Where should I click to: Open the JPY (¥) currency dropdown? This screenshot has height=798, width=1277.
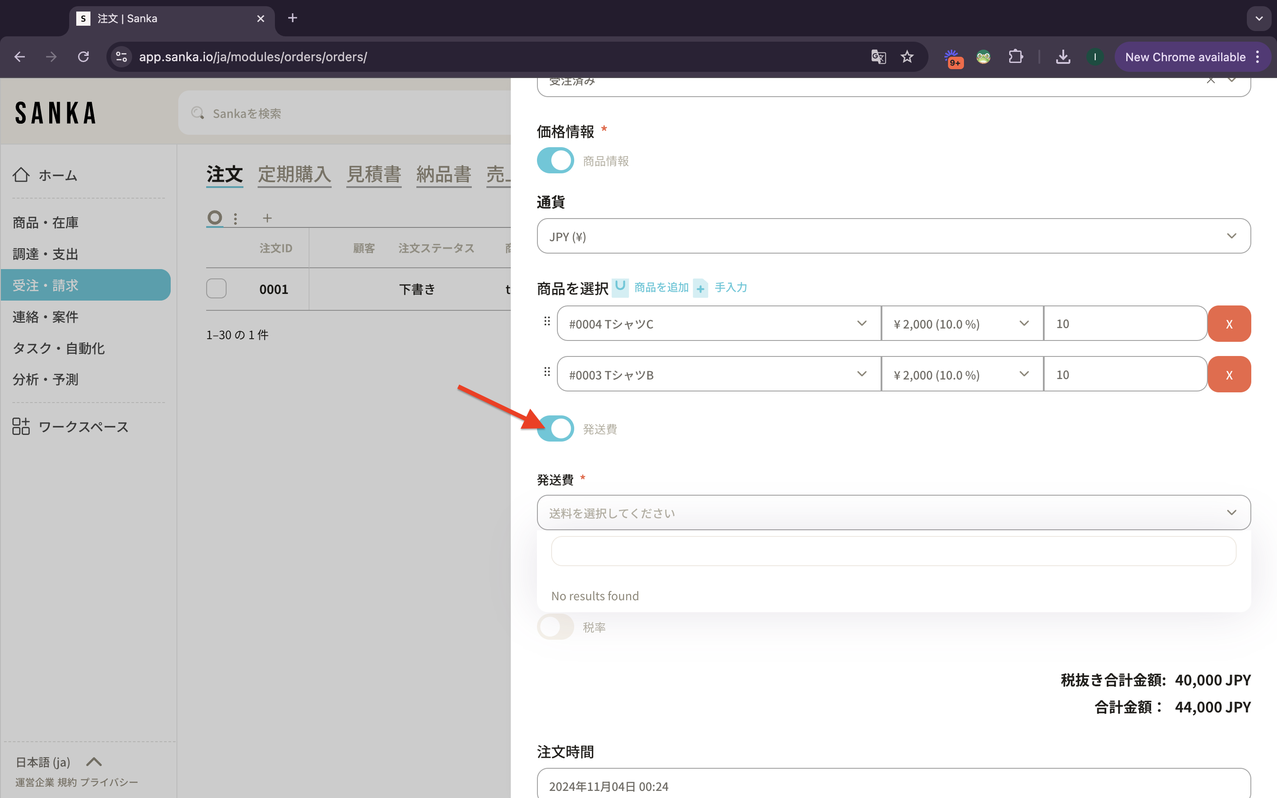[893, 236]
